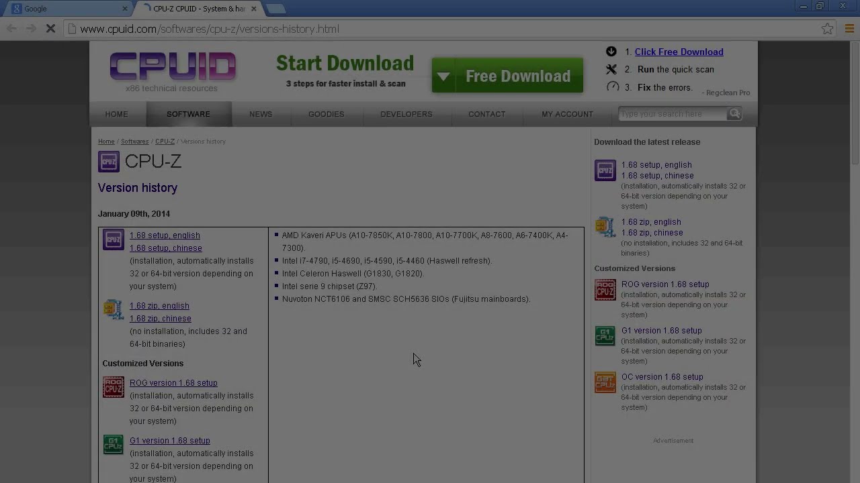Viewport: 860px width, 483px height.
Task: Follow the Softwares breadcrumb link
Action: tap(135, 142)
